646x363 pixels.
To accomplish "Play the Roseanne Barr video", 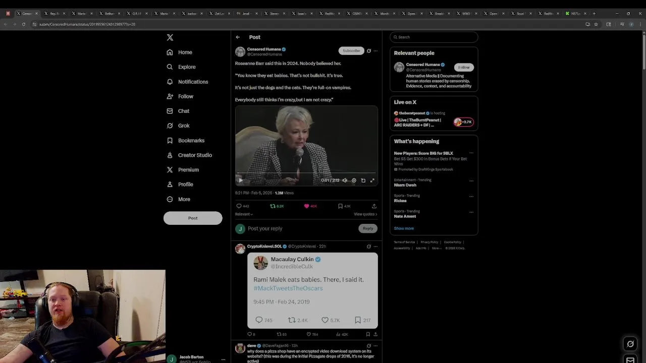I will (241, 180).
